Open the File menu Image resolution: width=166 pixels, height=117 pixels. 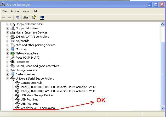(x=4, y=11)
